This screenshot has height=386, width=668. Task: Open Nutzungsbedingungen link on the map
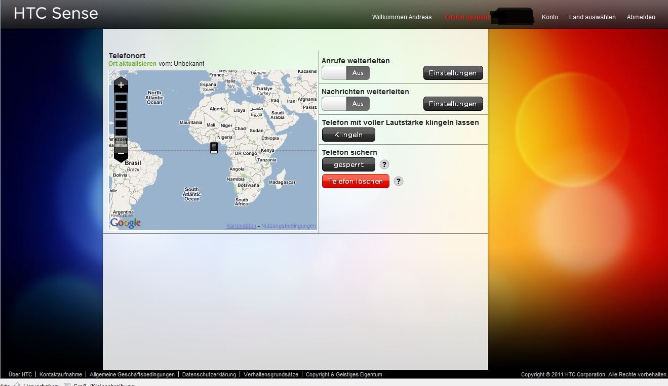point(288,226)
